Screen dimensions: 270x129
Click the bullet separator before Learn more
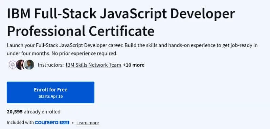73,123
